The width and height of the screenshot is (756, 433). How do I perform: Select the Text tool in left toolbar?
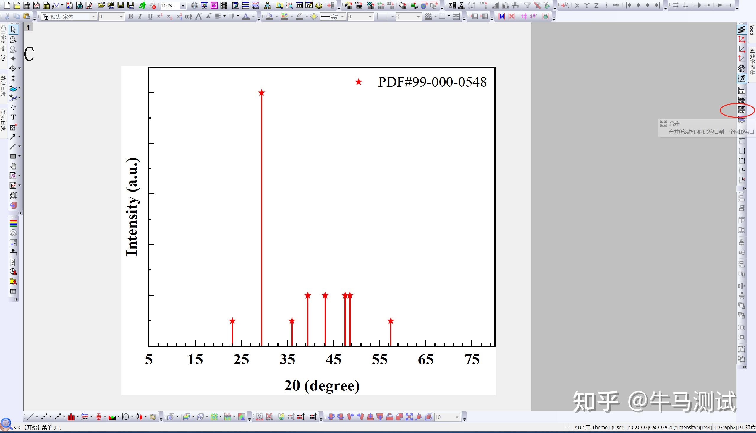13,117
